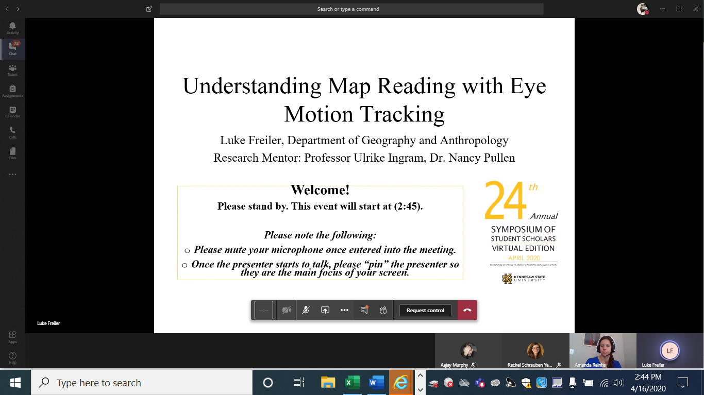Open the Activity feed in sidebar
The width and height of the screenshot is (704, 395).
click(x=12, y=28)
